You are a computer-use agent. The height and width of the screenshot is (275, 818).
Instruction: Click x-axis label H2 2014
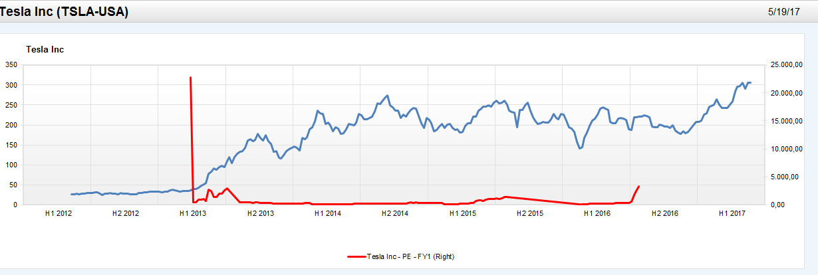pyautogui.click(x=395, y=213)
